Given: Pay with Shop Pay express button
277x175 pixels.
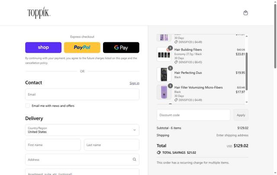Looking at the screenshot, I should (43, 48).
